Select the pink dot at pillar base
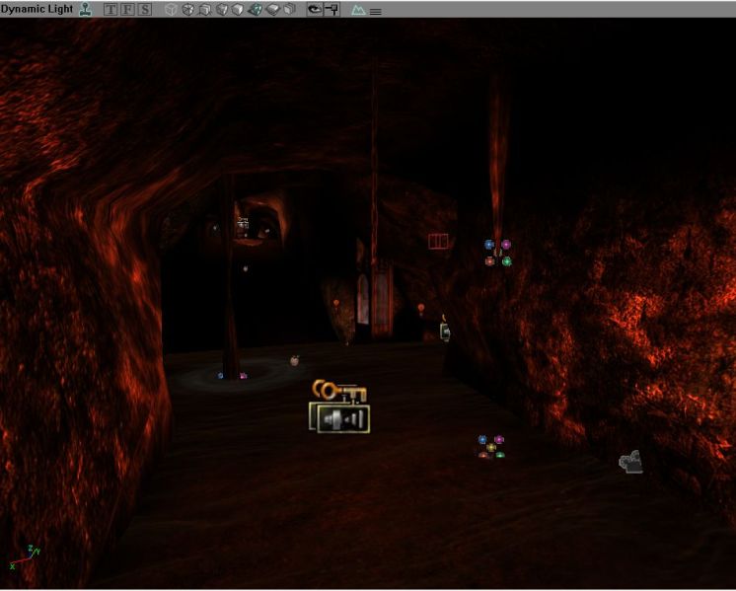 click(243, 376)
